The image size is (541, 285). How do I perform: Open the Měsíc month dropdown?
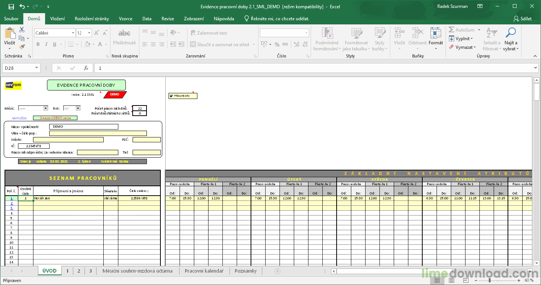46,108
